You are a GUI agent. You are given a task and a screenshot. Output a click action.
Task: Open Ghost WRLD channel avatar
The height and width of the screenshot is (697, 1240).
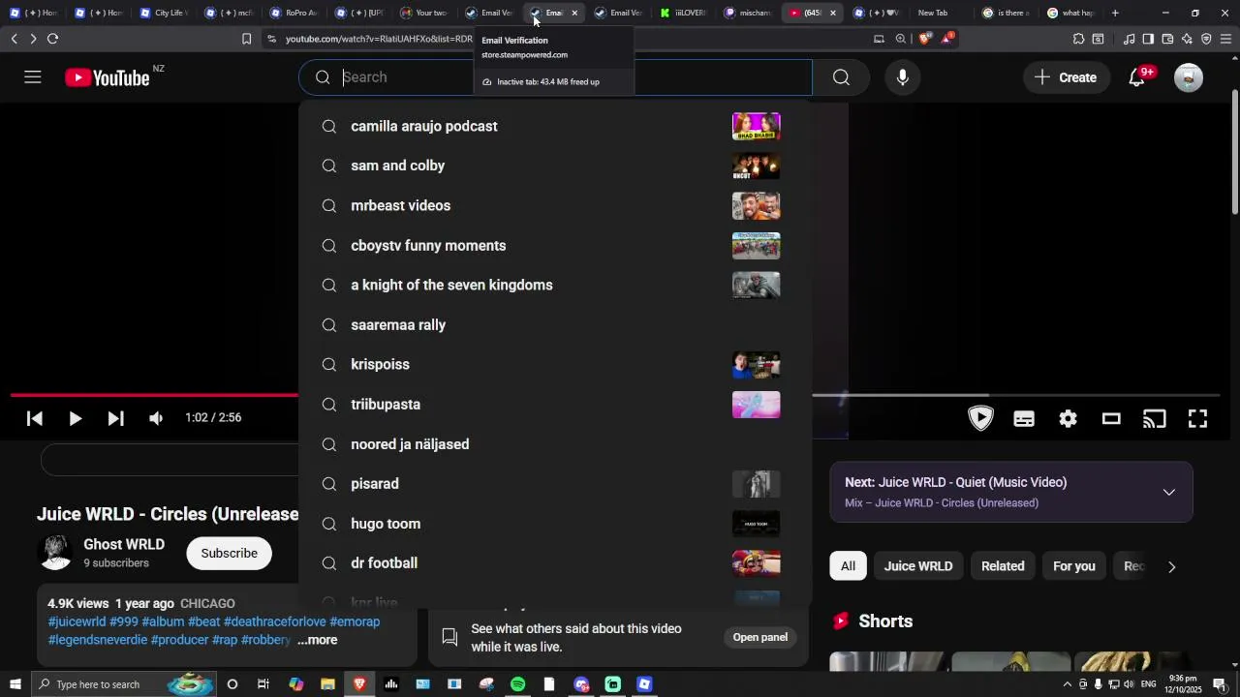tap(54, 552)
